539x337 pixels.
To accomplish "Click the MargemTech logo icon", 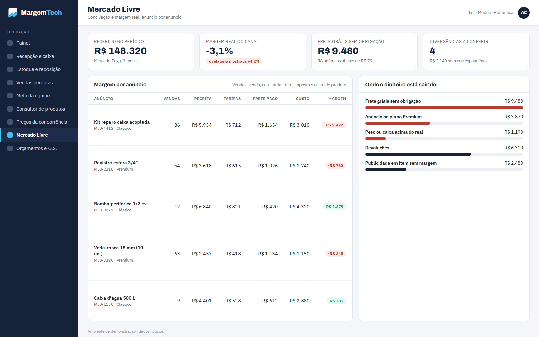I will click(x=12, y=12).
